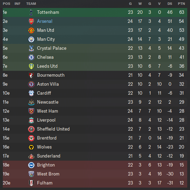Click the Wolves badge icon

tap(31, 147)
